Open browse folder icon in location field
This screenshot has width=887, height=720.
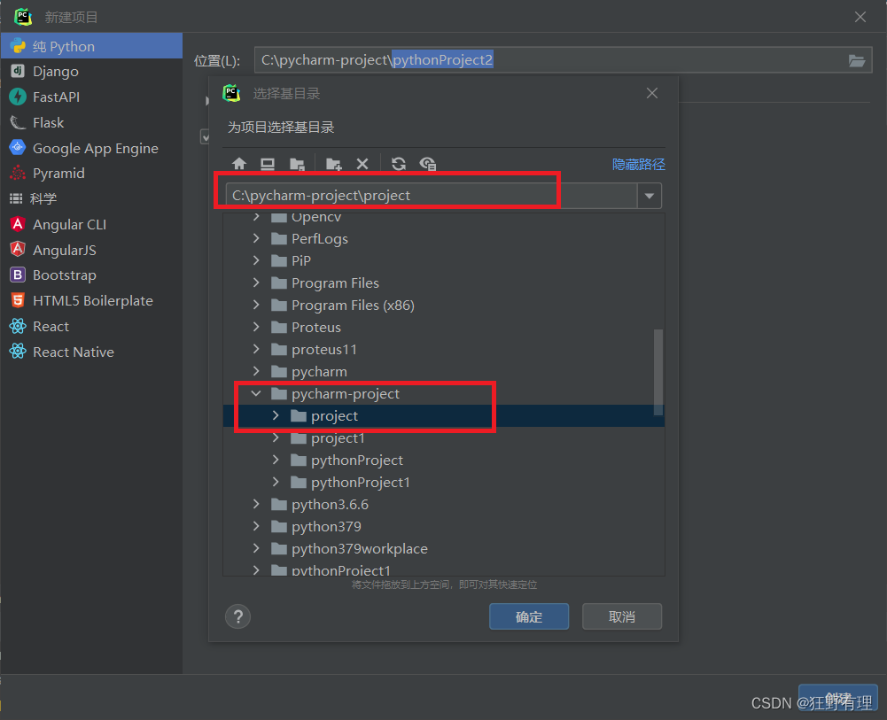(x=857, y=60)
